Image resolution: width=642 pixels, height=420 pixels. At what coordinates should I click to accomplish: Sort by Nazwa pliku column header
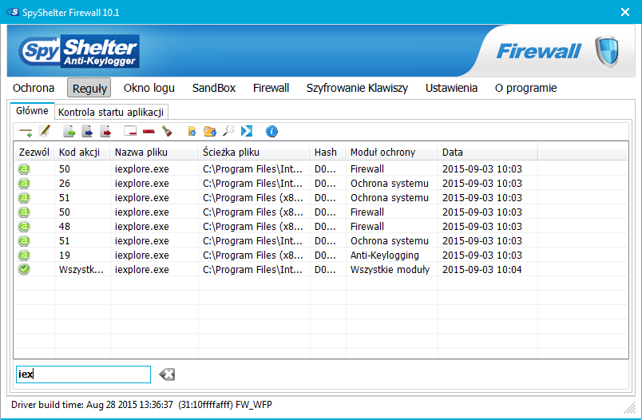154,153
